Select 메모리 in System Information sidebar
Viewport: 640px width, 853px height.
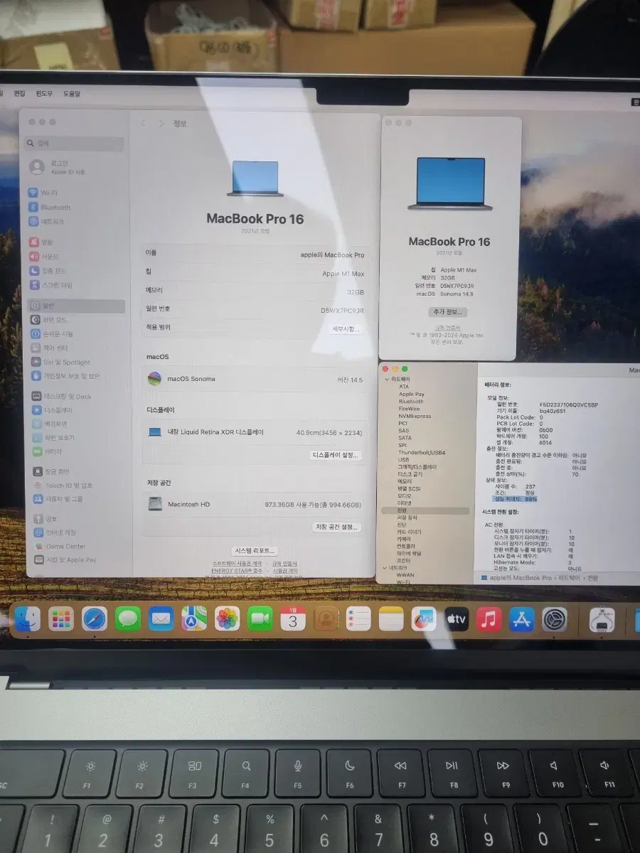(405, 481)
